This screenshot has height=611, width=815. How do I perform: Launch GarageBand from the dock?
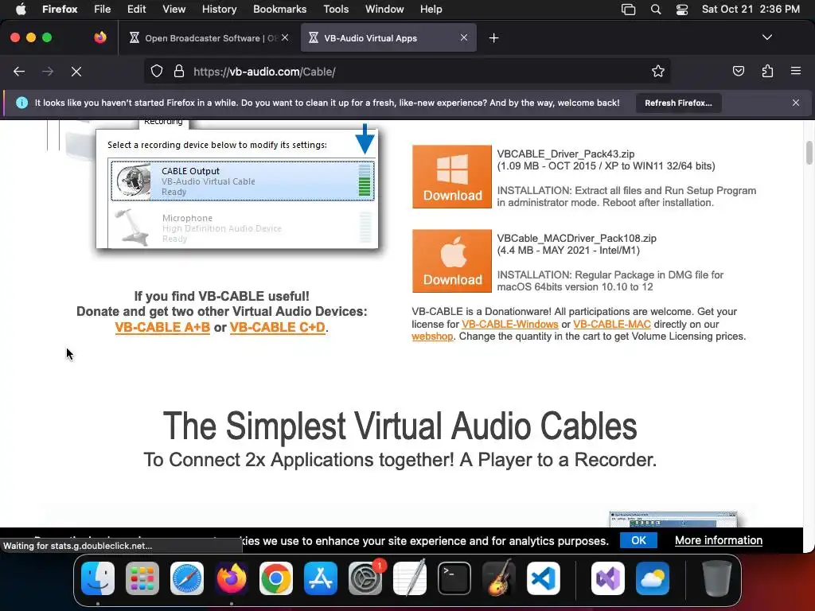coord(499,578)
